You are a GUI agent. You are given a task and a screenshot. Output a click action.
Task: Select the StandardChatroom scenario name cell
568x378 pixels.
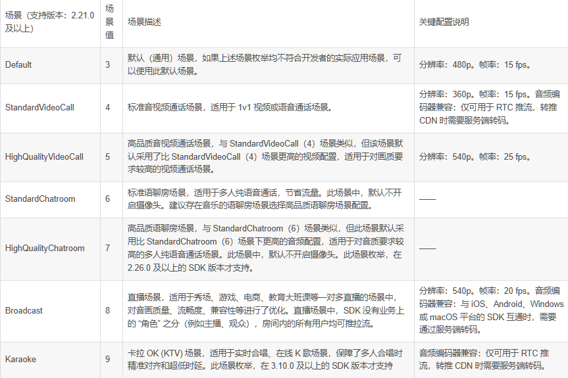[x=50, y=199]
